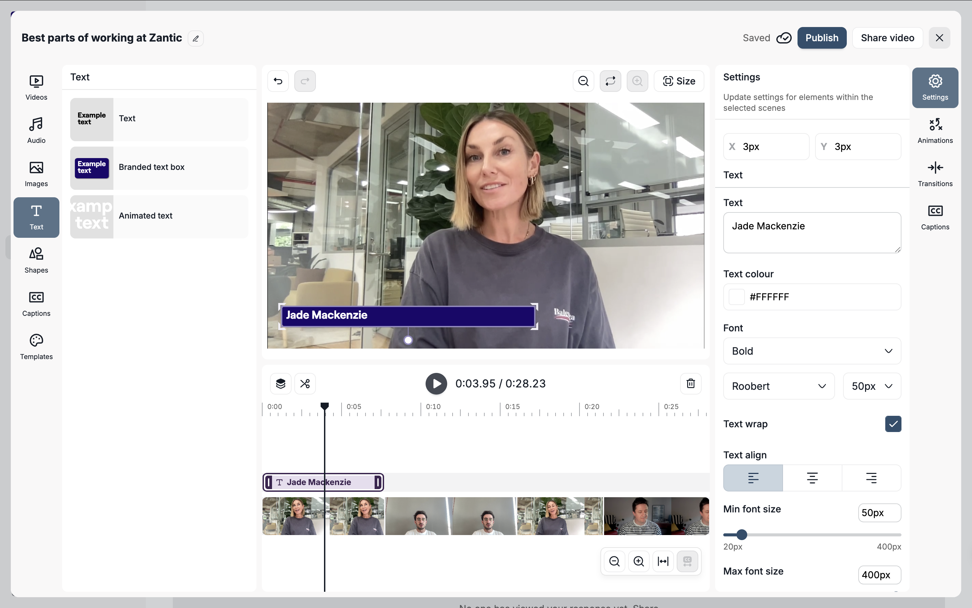Screen dimensions: 972x608
Task: Click the Publish button
Action: pyautogui.click(x=822, y=38)
